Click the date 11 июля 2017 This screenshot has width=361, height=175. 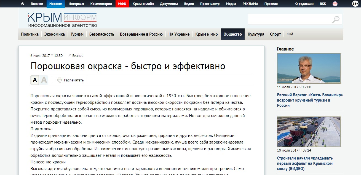pos(288,87)
